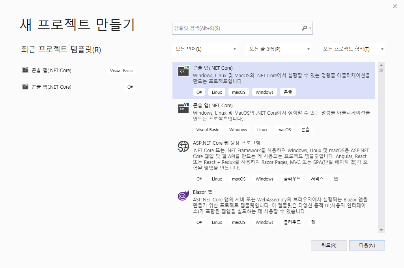Click the Windows tag of ASP.NET Core template
The width and height of the screenshot is (404, 268).
coord(264,179)
